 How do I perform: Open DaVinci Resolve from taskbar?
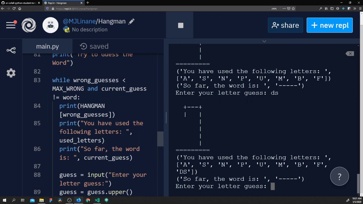click(x=60, y=200)
